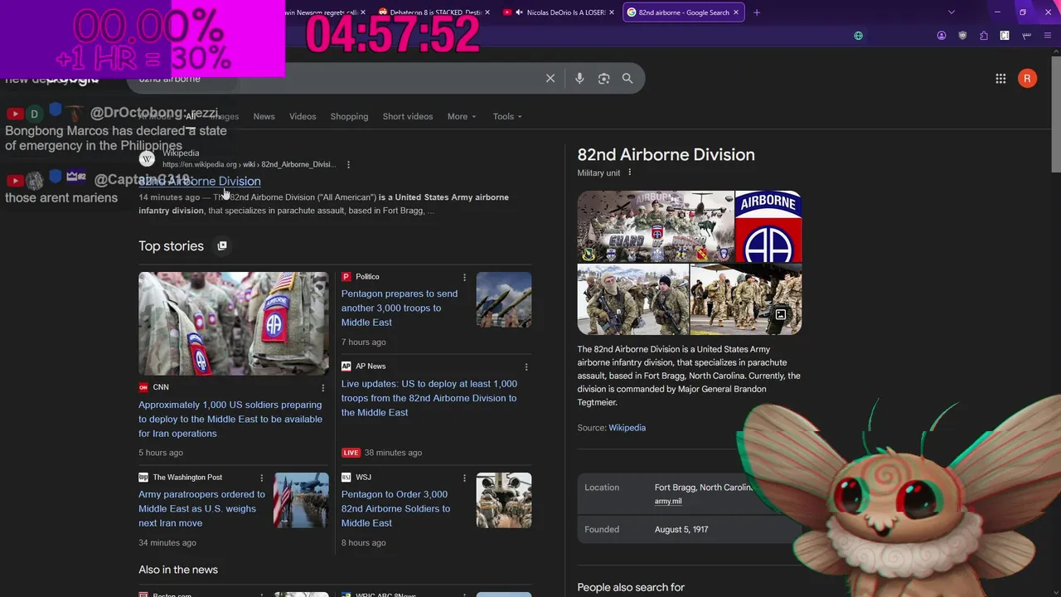Open knowledge panel Military unit options

629,172
